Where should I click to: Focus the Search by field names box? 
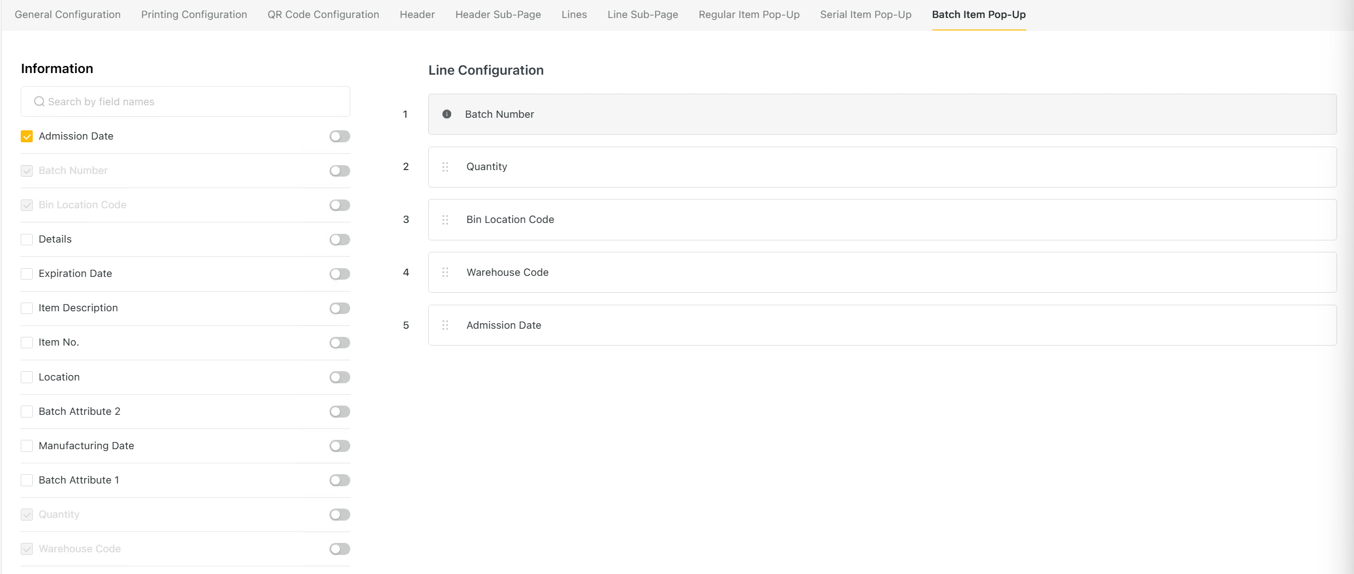[x=191, y=101]
